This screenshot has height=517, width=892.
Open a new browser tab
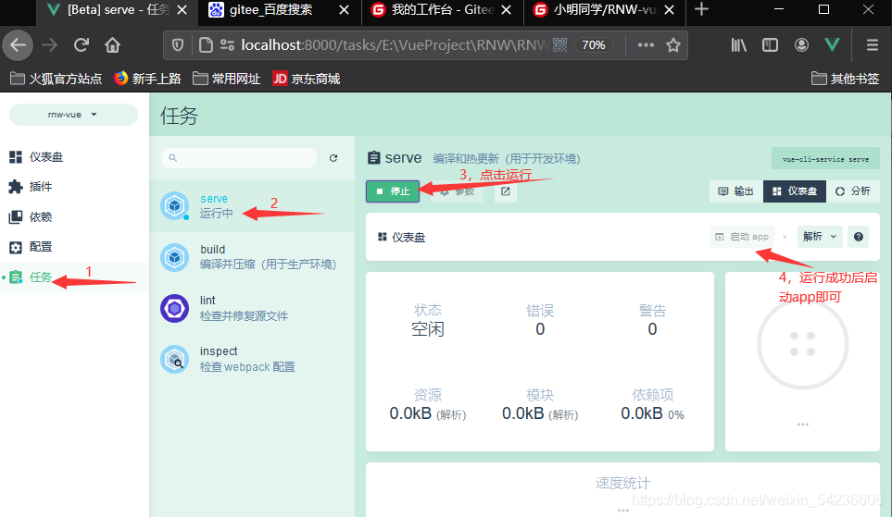coord(701,9)
